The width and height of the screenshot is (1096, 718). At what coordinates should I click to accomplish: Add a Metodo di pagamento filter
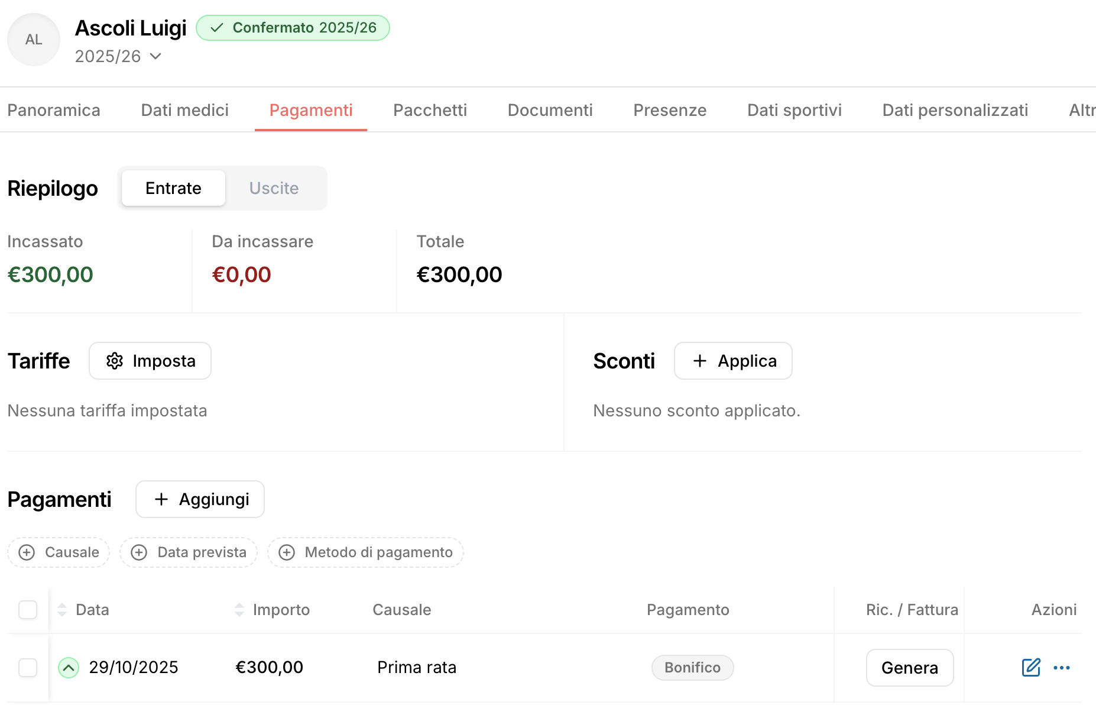(x=365, y=552)
